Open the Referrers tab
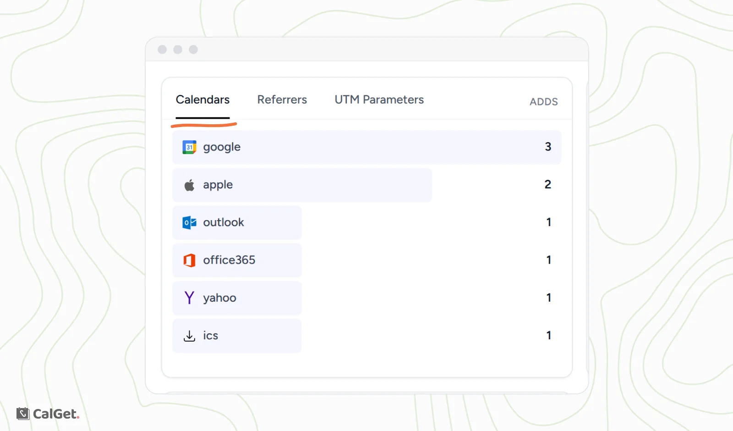The image size is (733, 431). (282, 99)
